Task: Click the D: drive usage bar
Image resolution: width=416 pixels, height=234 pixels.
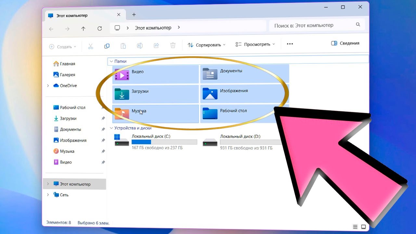Action: [251, 142]
